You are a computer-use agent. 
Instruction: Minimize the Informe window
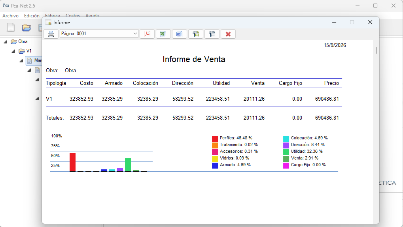[x=334, y=23]
